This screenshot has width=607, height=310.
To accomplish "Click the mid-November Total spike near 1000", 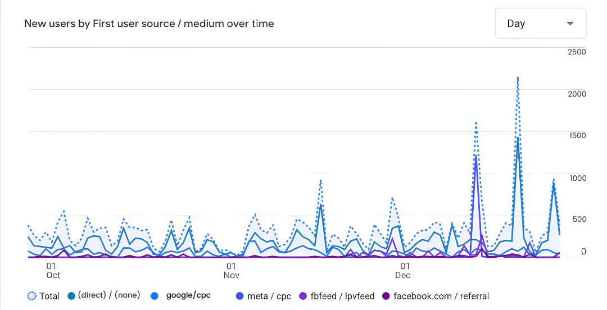I will [320, 180].
